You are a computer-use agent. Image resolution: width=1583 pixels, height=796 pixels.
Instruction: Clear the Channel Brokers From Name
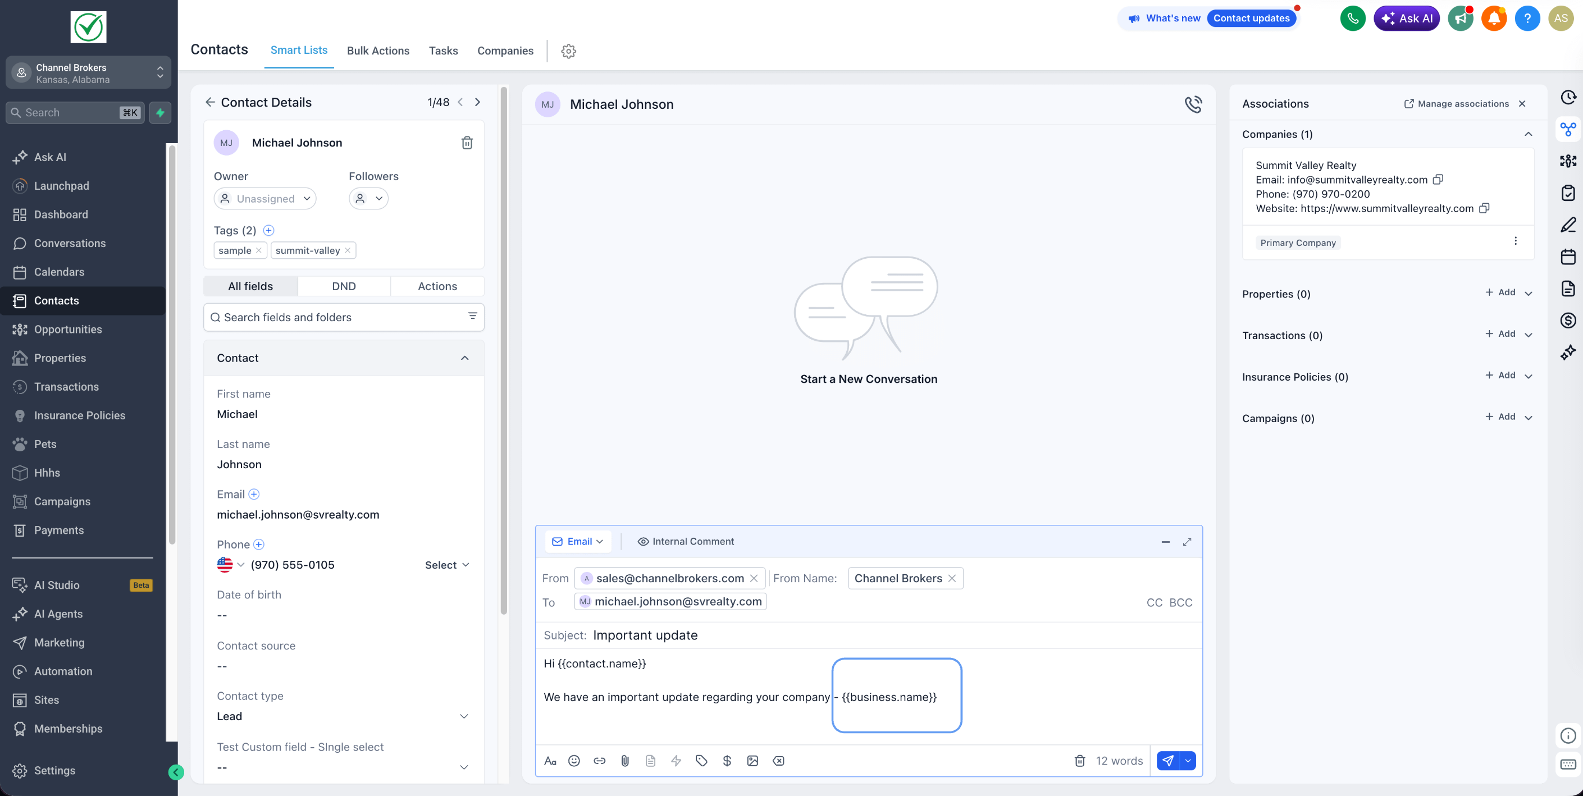point(952,579)
